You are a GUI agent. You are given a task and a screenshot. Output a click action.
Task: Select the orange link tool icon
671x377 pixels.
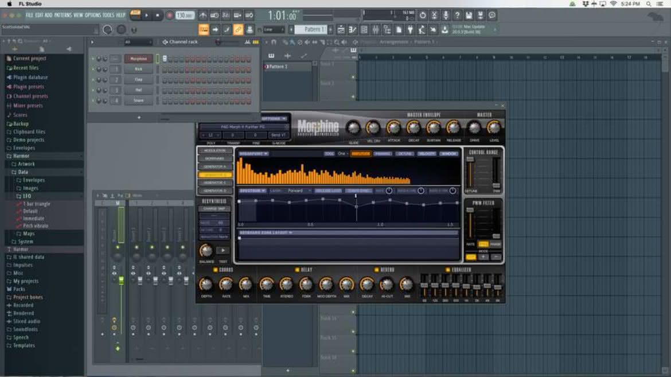239,30
